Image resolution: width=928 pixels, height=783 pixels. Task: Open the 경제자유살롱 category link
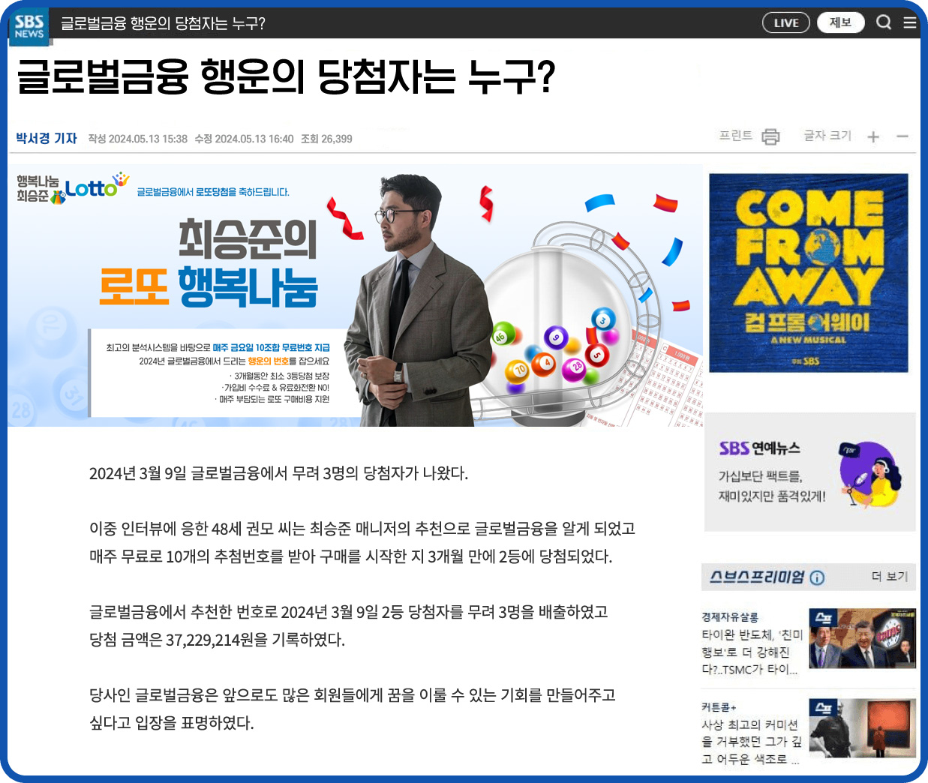(x=730, y=616)
